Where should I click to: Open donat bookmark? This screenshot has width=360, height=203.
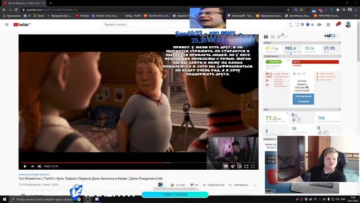(x=39, y=16)
